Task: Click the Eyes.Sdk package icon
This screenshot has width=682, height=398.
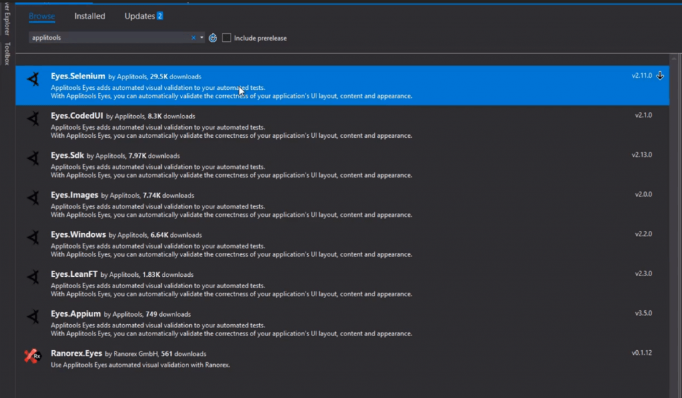Action: tap(33, 158)
